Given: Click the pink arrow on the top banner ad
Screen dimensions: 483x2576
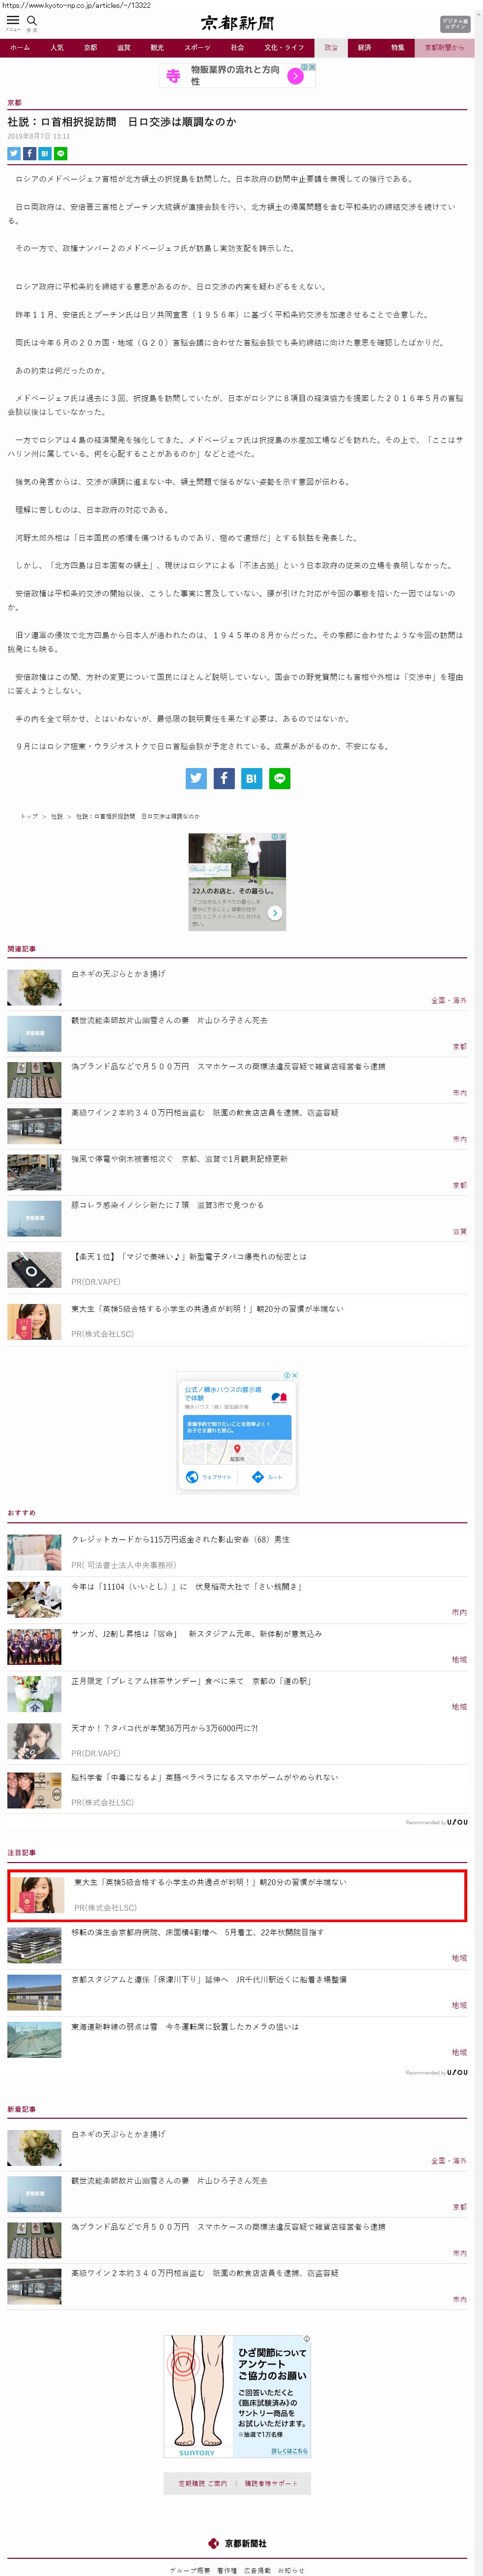Looking at the screenshot, I should (296, 76).
